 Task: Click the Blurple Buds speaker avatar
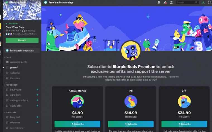[x=131, y=51]
